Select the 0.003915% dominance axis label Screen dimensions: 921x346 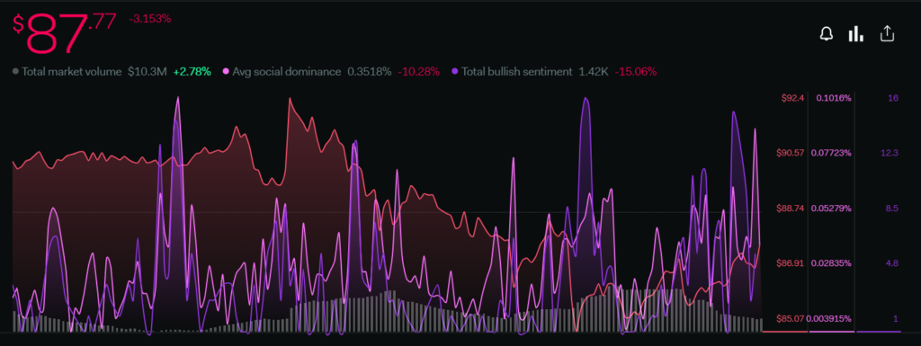pyautogui.click(x=828, y=318)
